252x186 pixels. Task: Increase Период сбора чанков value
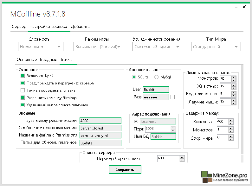coord(182,157)
